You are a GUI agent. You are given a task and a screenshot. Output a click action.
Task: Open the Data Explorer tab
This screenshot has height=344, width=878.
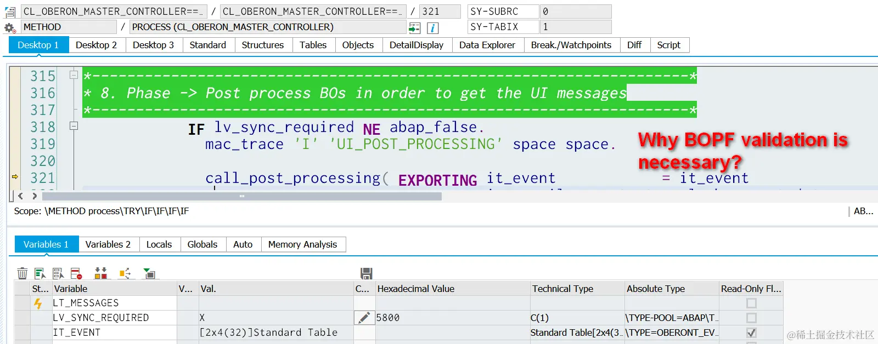(487, 45)
